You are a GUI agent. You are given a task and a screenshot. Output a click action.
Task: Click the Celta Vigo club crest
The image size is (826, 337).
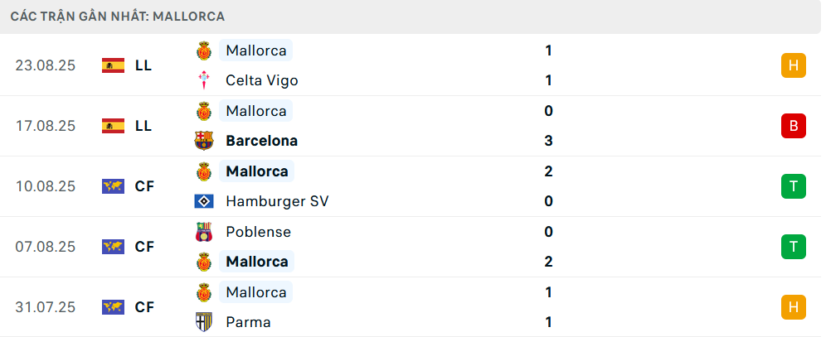coord(203,80)
